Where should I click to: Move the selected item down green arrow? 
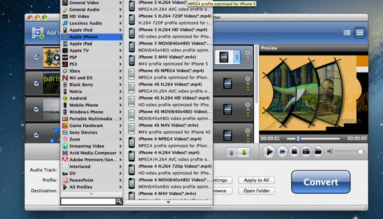click(x=244, y=153)
